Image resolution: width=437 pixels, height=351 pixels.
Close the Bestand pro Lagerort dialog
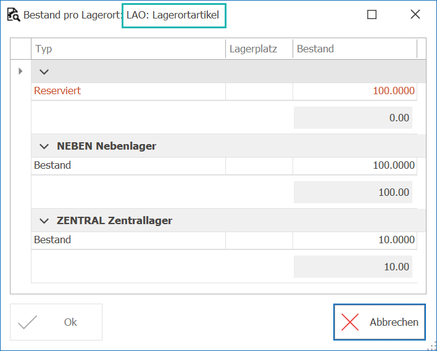415,14
